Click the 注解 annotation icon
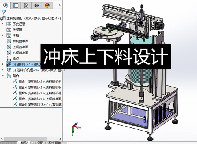 pos(9,35)
